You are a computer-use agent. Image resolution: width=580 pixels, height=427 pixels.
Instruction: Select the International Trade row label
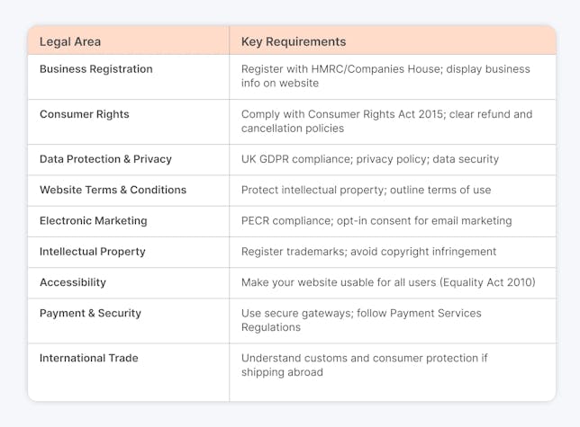[89, 359]
